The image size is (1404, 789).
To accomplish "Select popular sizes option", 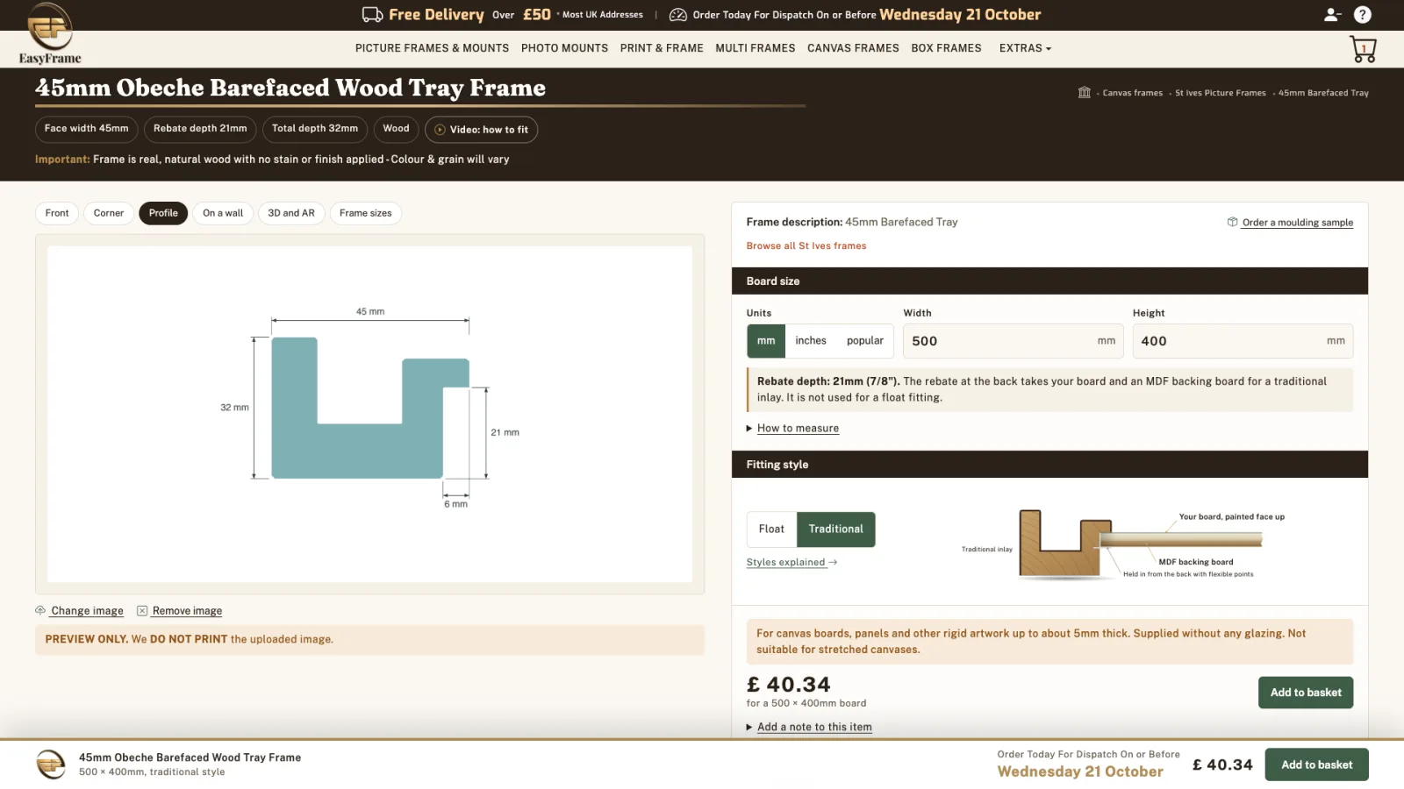I will coord(865,341).
